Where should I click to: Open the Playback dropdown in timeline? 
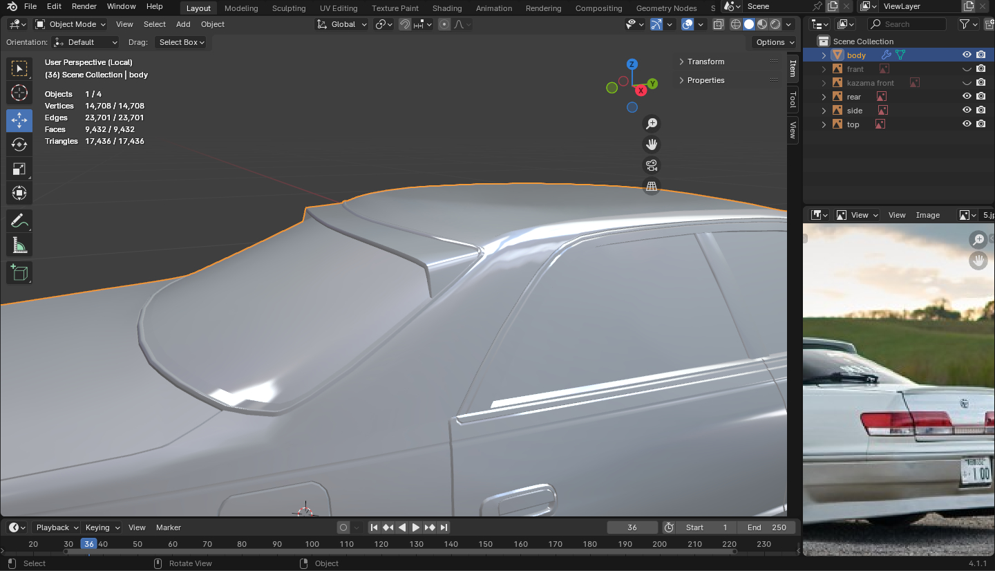coord(57,527)
